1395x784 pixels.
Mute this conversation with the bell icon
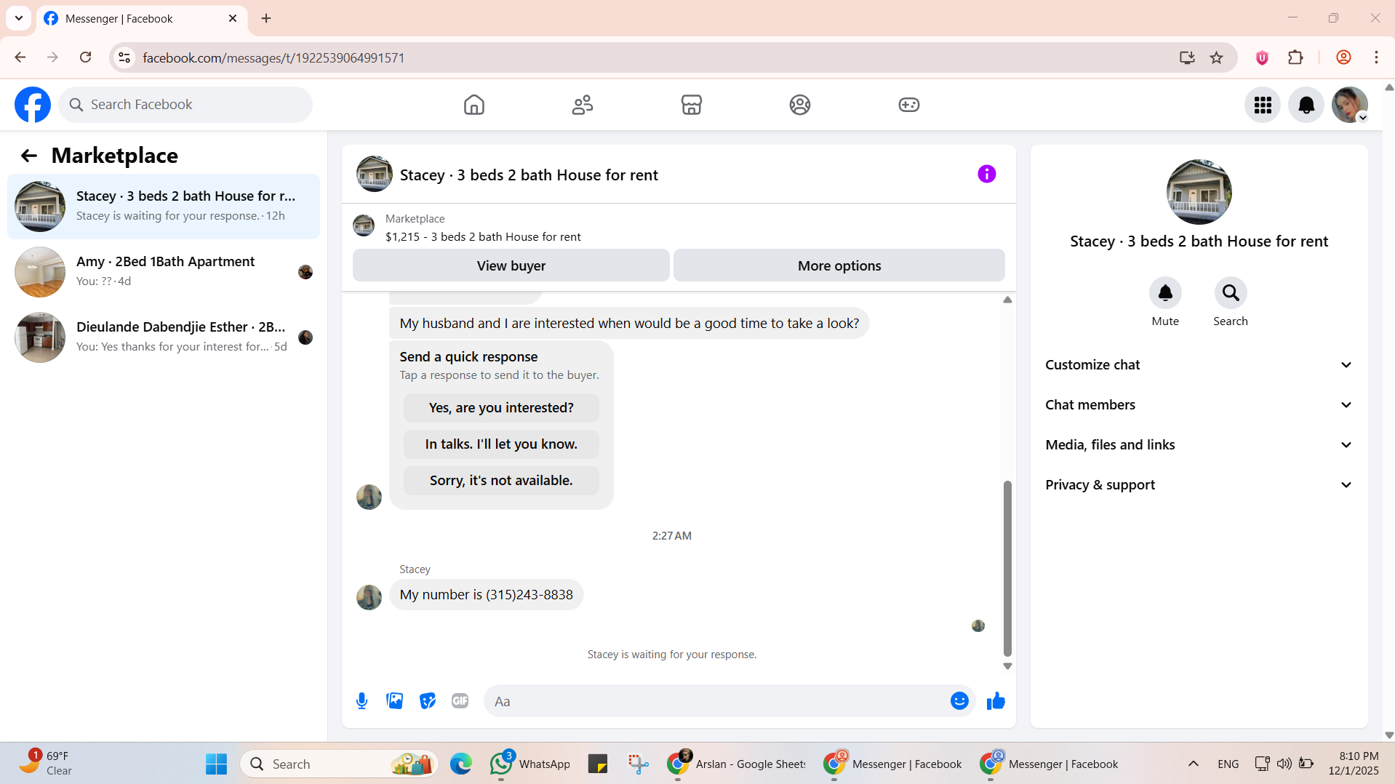tap(1165, 293)
